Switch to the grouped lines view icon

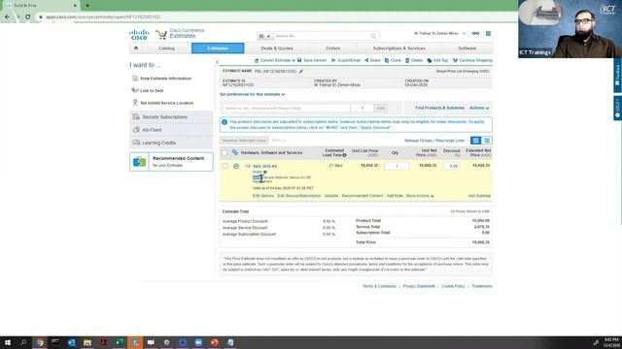[x=487, y=141]
